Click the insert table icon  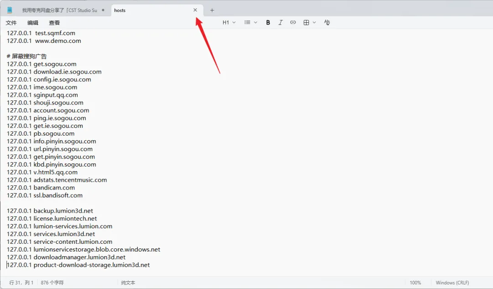pyautogui.click(x=306, y=22)
